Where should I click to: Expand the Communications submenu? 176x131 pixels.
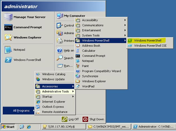[101, 25]
